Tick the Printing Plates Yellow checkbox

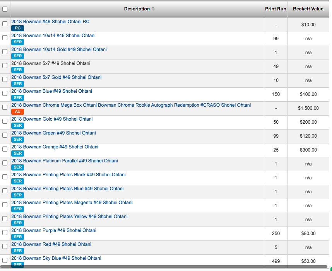5,219
